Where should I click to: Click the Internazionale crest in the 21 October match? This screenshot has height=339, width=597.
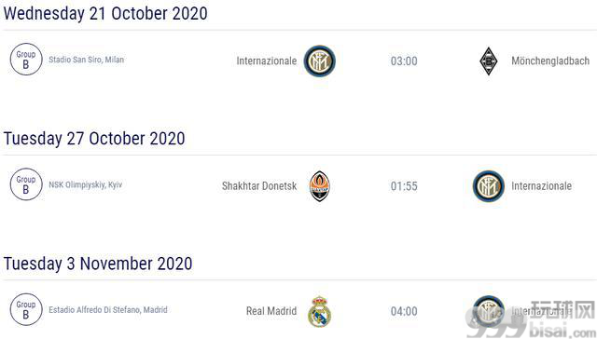tap(319, 61)
